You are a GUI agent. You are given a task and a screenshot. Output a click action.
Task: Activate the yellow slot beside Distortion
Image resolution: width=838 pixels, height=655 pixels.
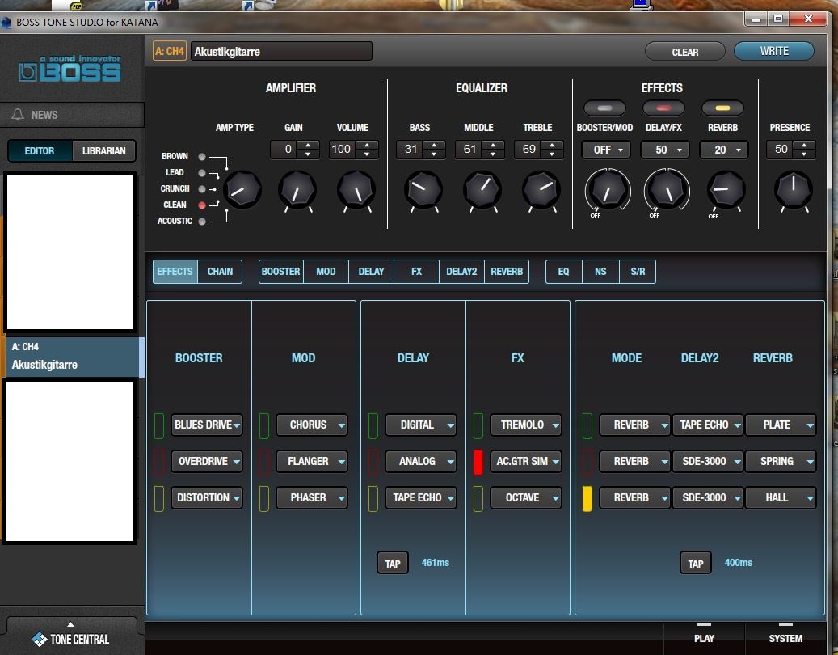click(158, 498)
